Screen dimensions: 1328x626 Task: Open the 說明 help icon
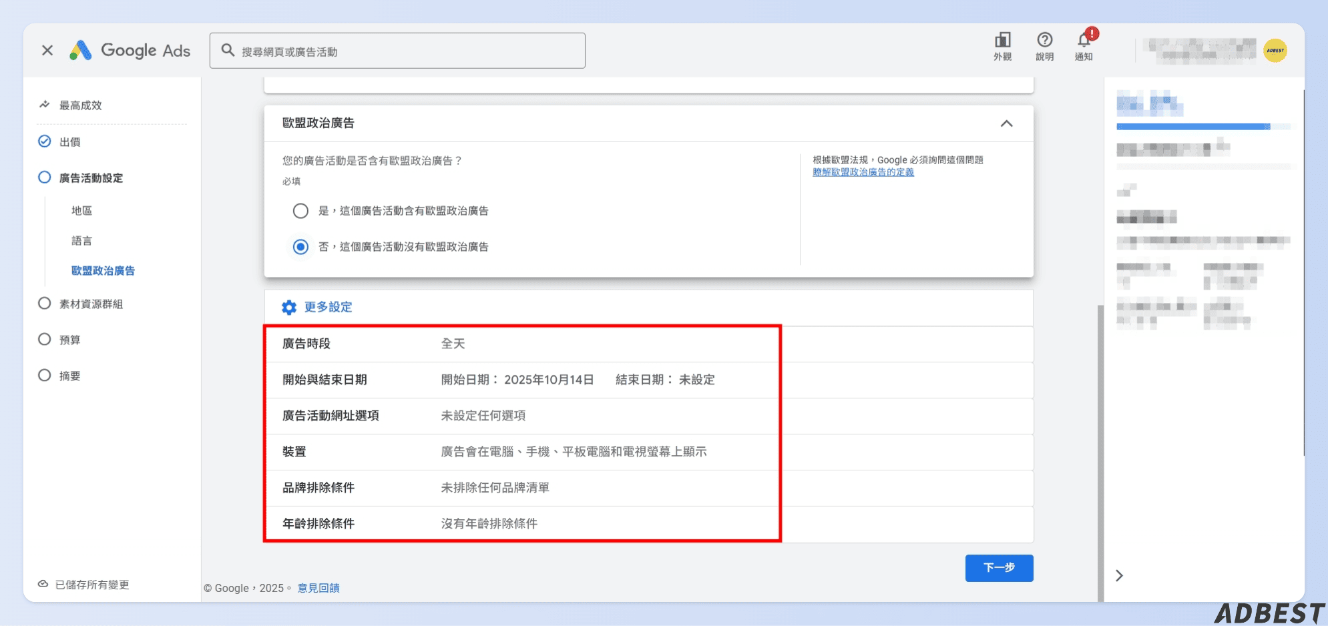click(1044, 47)
